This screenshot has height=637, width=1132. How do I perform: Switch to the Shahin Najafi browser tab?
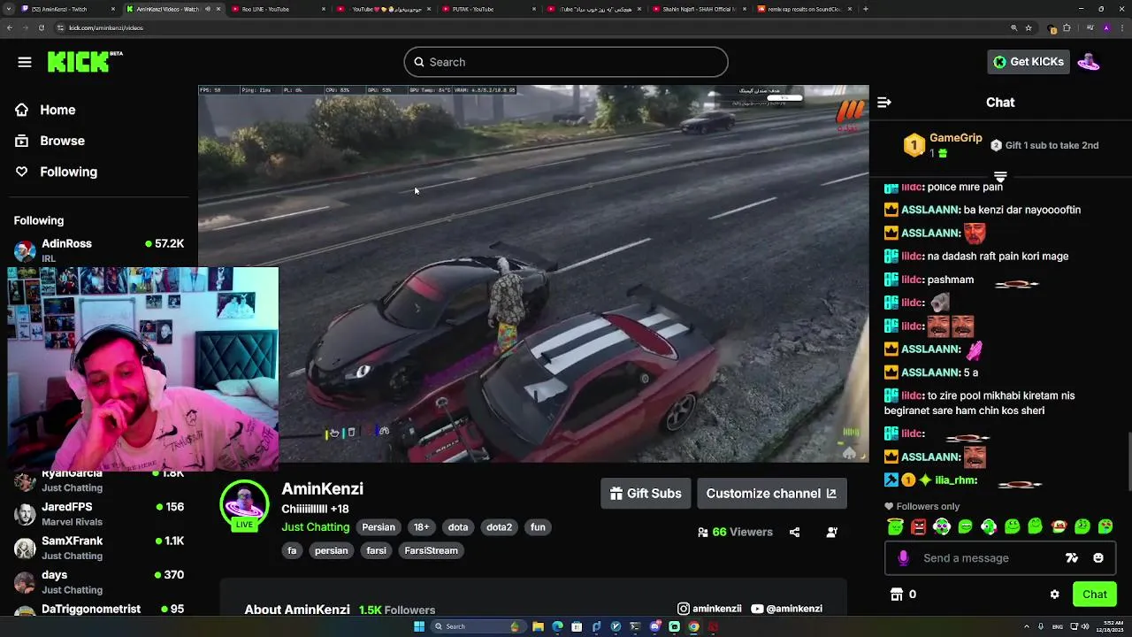coord(697,9)
